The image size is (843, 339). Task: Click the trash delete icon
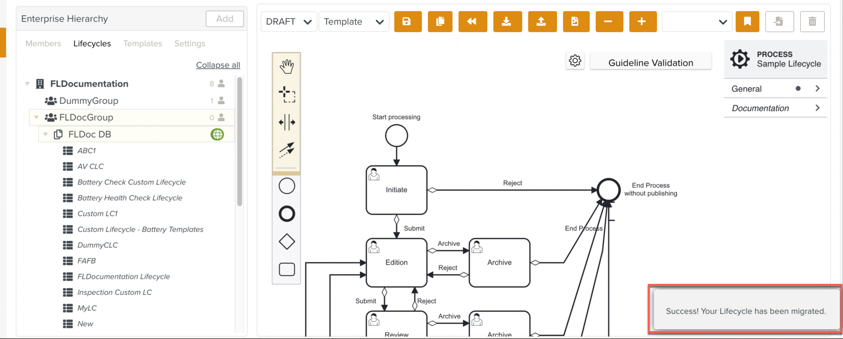812,22
